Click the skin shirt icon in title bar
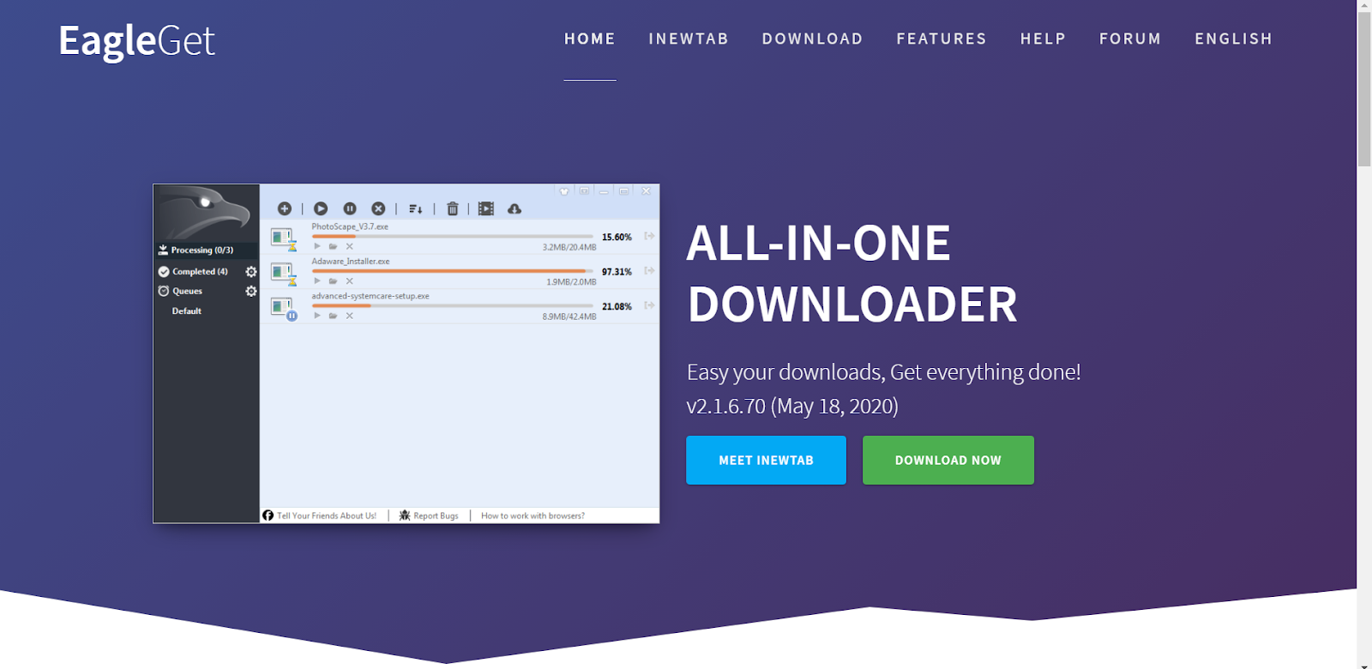Screen dimensions: 1372x669 click(x=564, y=191)
